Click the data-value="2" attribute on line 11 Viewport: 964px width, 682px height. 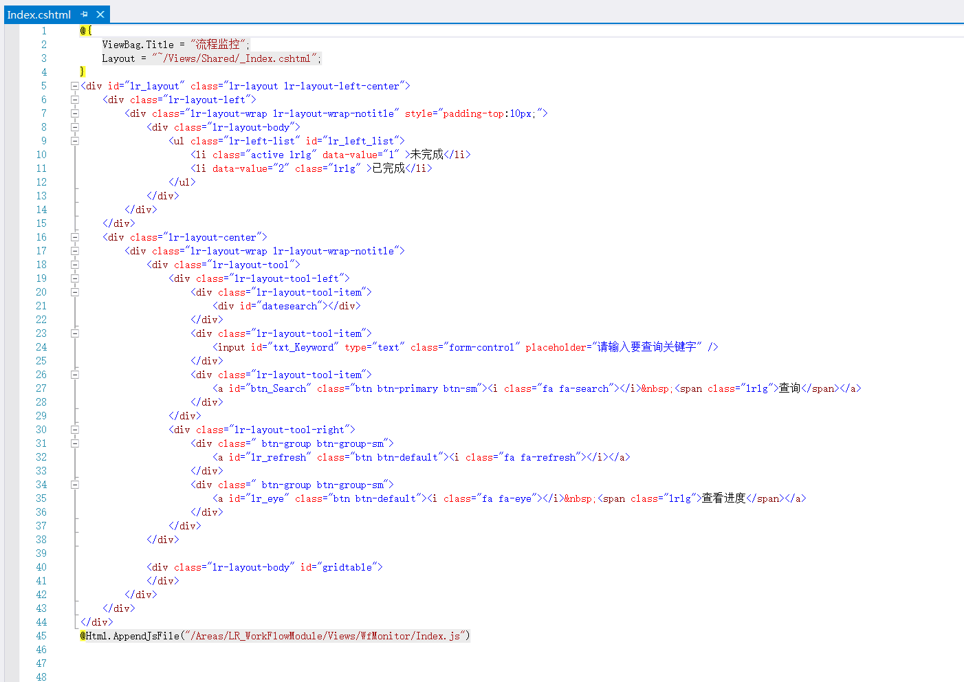pyautogui.click(x=250, y=168)
